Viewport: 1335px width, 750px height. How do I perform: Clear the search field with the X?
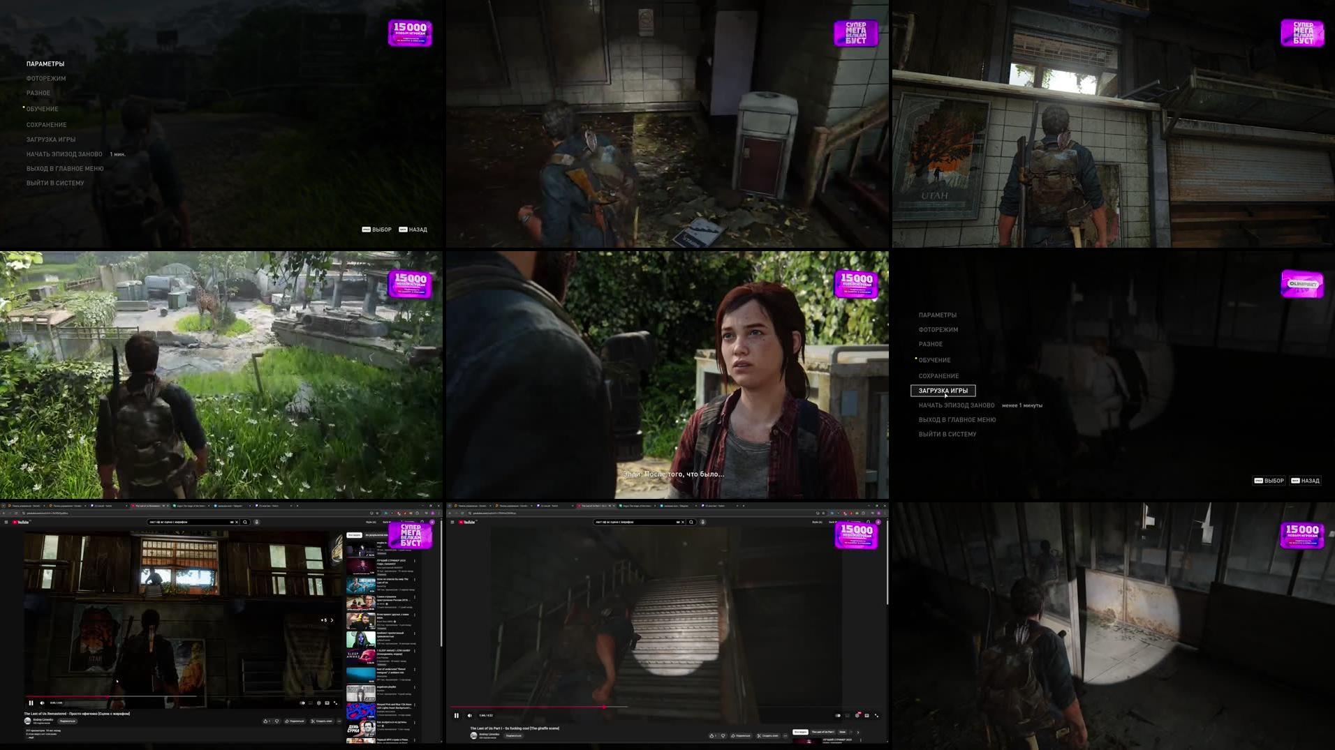pos(682,523)
